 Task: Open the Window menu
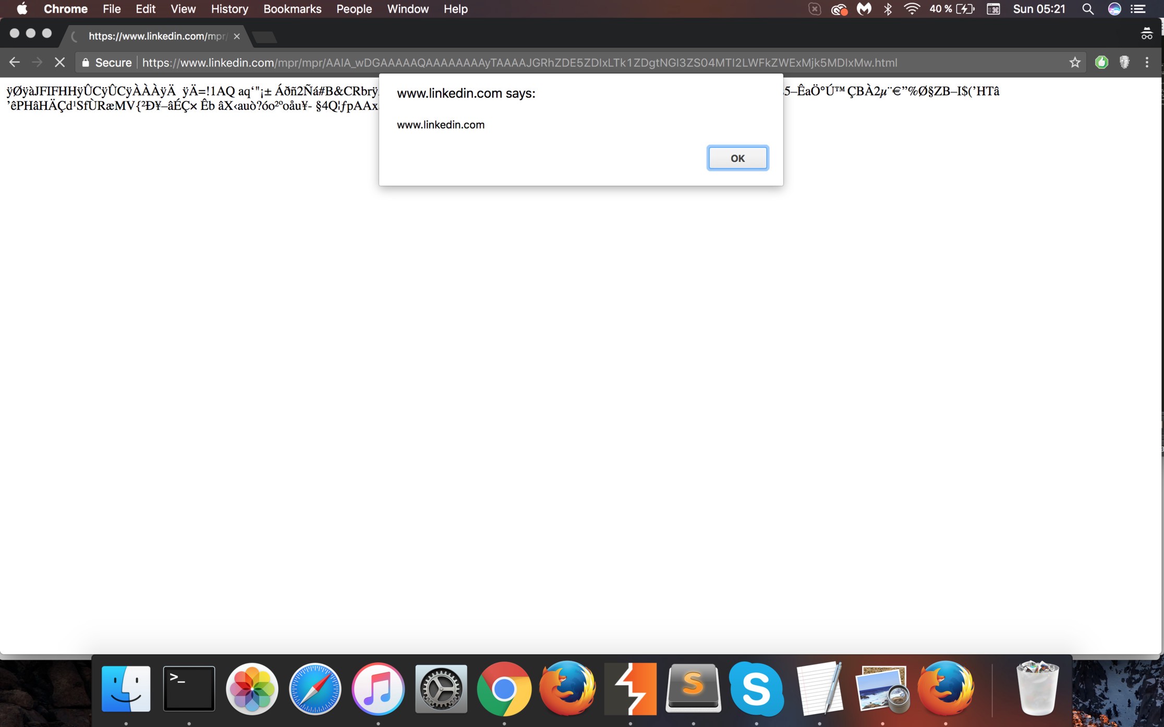(x=408, y=9)
